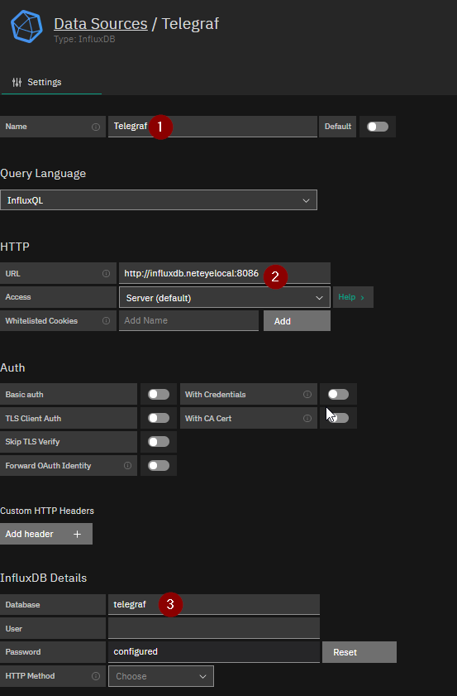Screen dimensions: 457x696
Task: Click the 'HTTP' section heading
Action: click(x=15, y=247)
